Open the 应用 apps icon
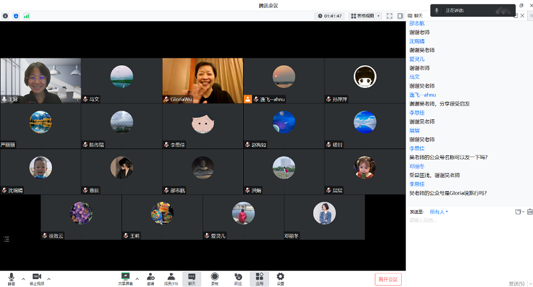 (x=259, y=278)
